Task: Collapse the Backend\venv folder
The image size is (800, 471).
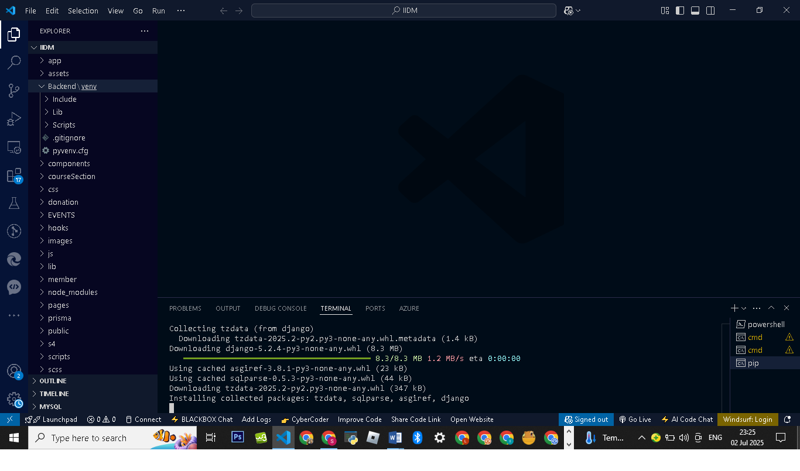Action: 93,86
